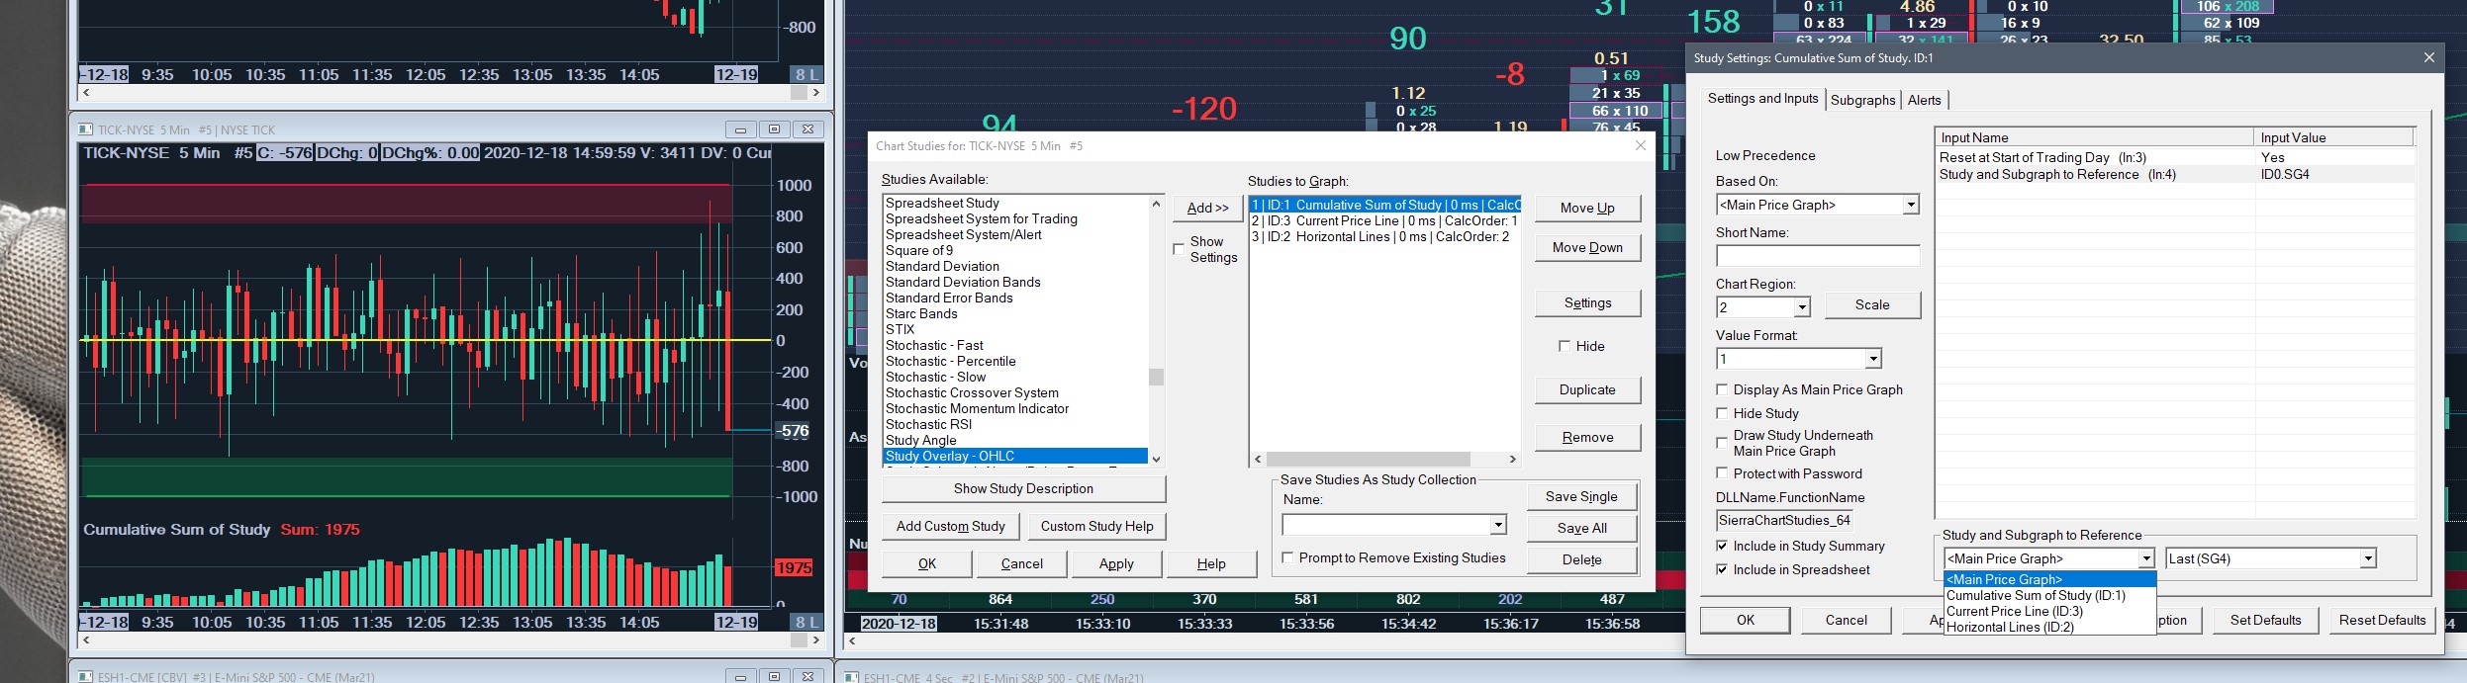Collapse the study reference combo box arrow
Screen dimensions: 2467x683
coord(2146,558)
